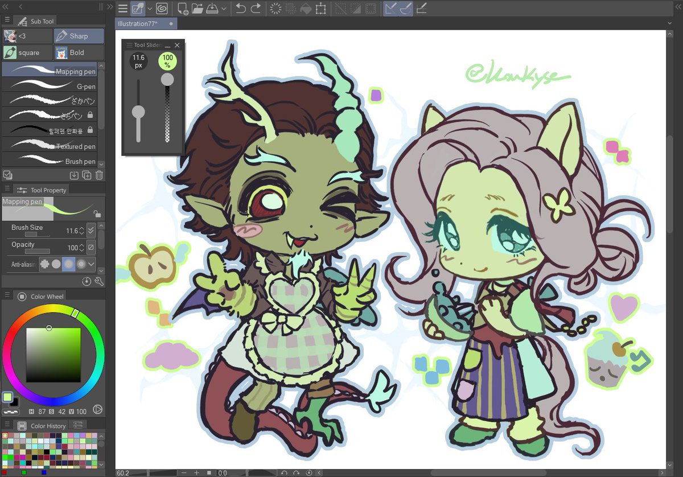Reset tool properties to initial settings
Image resolution: width=683 pixels, height=477 pixels.
87,281
